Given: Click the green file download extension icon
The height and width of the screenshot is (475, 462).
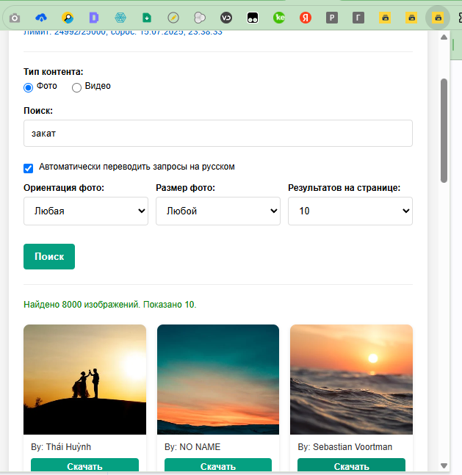Looking at the screenshot, I should (147, 17).
